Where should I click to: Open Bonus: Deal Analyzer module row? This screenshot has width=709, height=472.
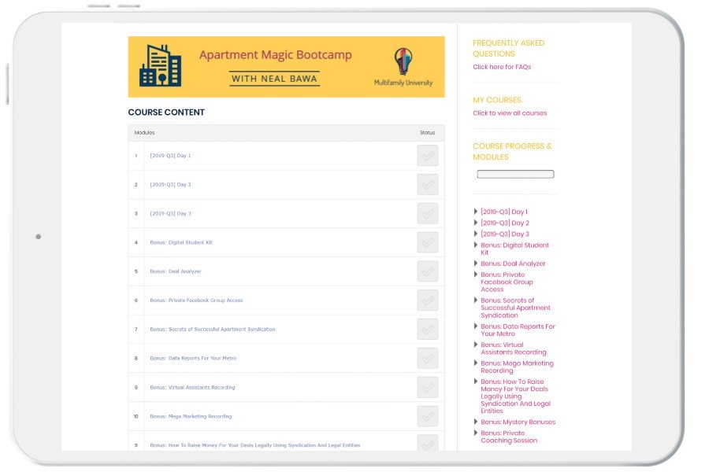click(x=176, y=271)
